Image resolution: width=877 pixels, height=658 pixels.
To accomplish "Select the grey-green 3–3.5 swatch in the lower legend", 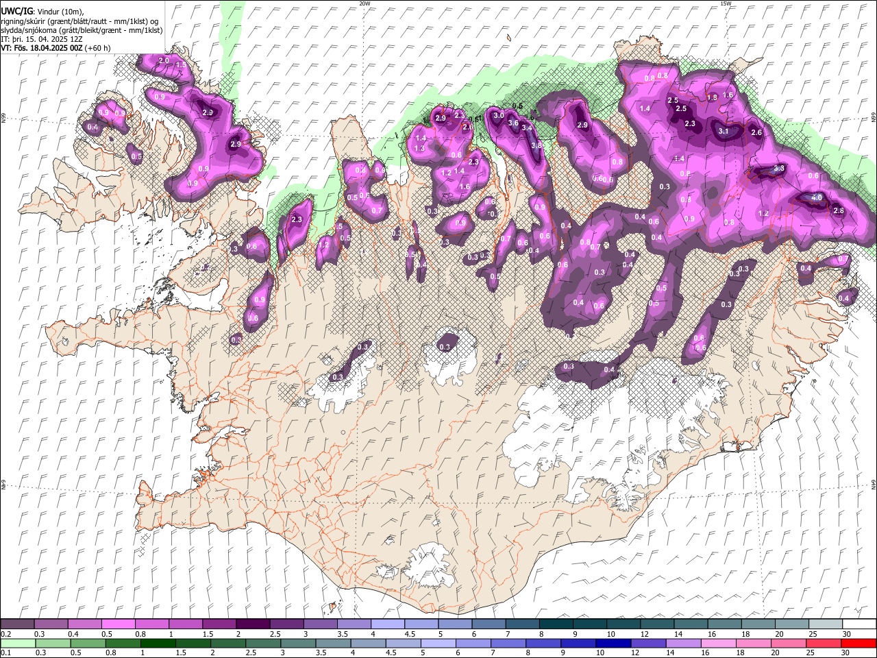I will [299, 643].
